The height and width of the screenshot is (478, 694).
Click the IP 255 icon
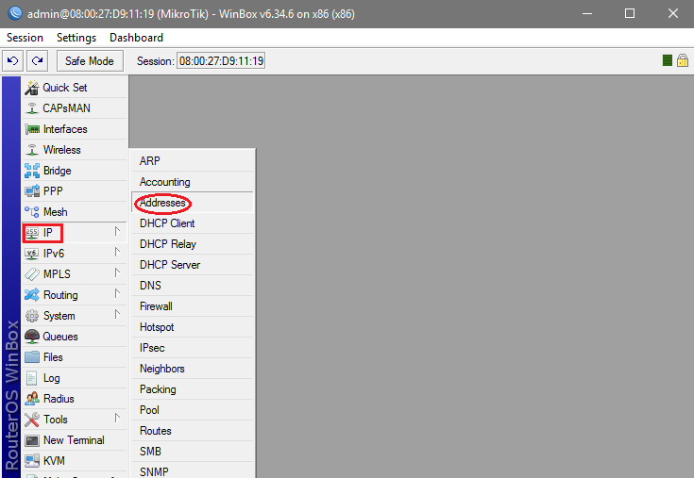(x=32, y=233)
